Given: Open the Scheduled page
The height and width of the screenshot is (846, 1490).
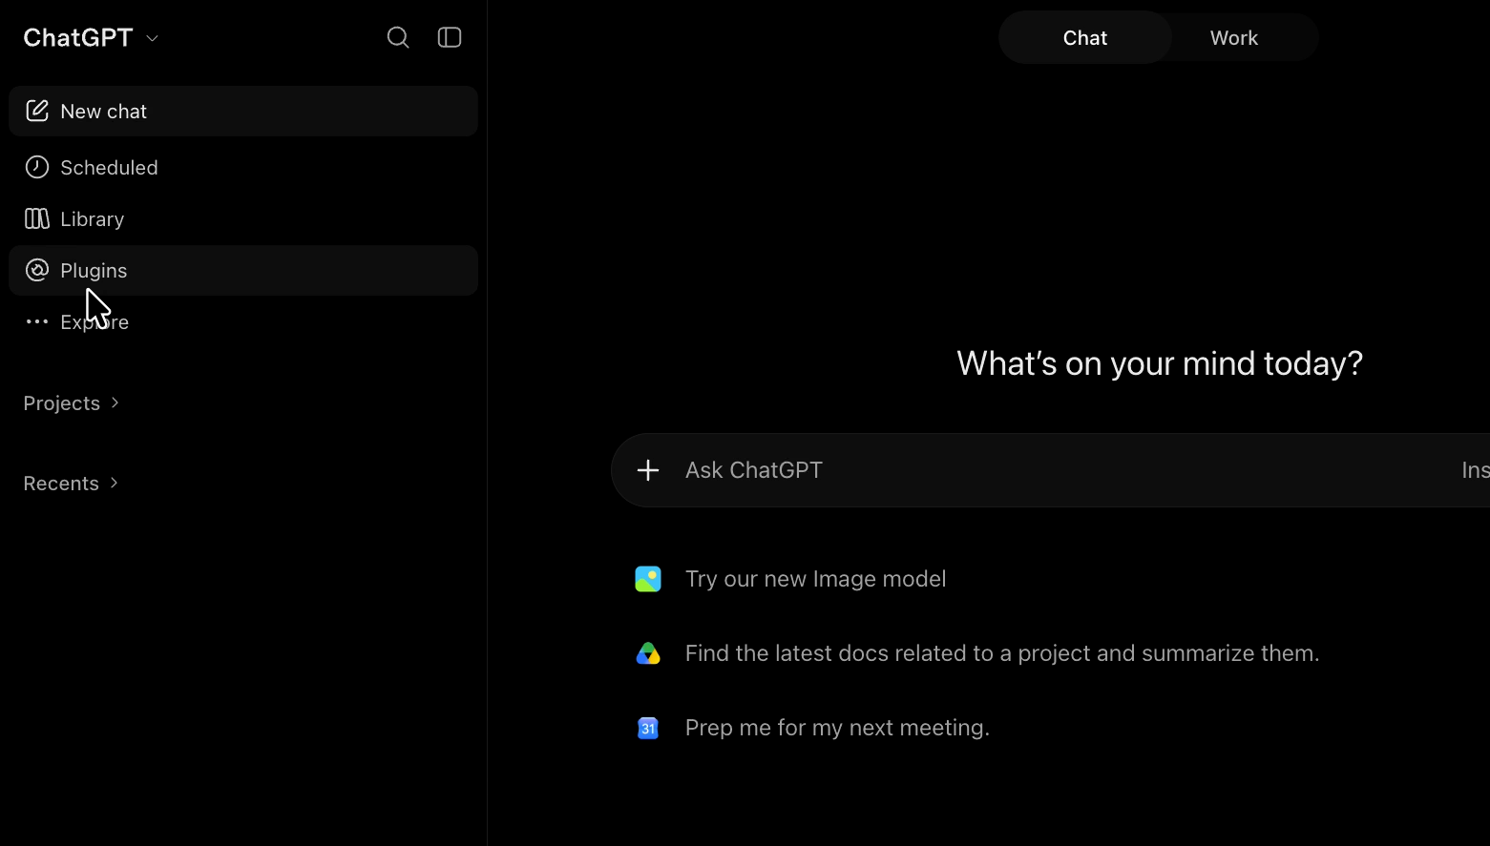Looking at the screenshot, I should 243,167.
